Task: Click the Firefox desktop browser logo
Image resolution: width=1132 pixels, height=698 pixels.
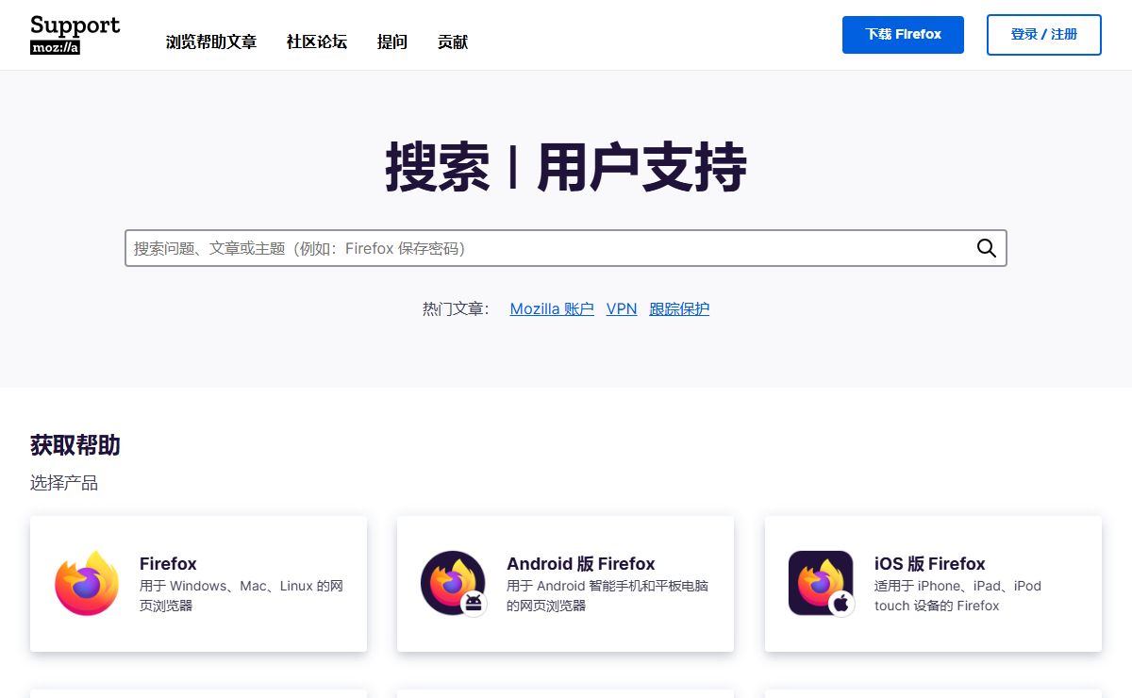Action: tap(87, 584)
